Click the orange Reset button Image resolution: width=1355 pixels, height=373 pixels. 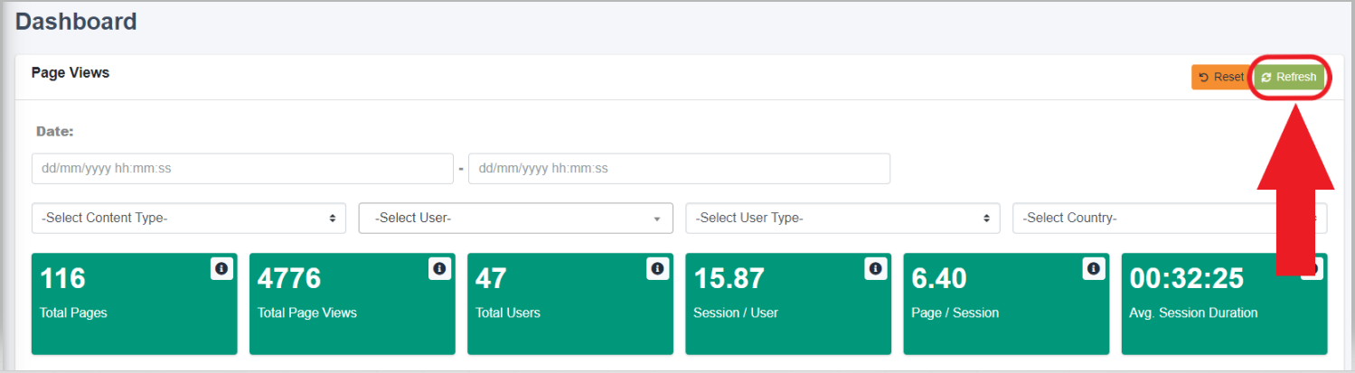[x=1220, y=78]
